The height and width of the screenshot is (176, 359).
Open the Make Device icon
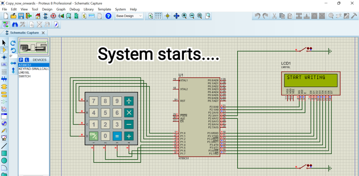tap(339, 16)
